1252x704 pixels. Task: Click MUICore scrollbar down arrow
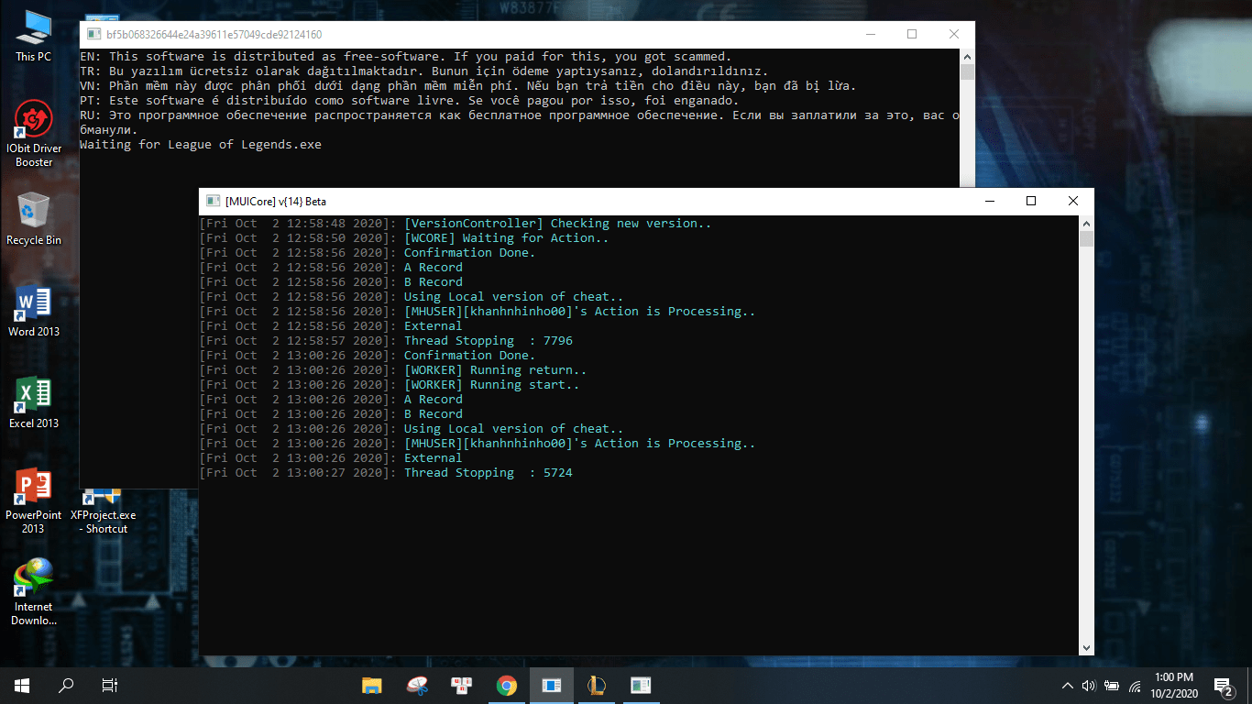click(x=1086, y=647)
